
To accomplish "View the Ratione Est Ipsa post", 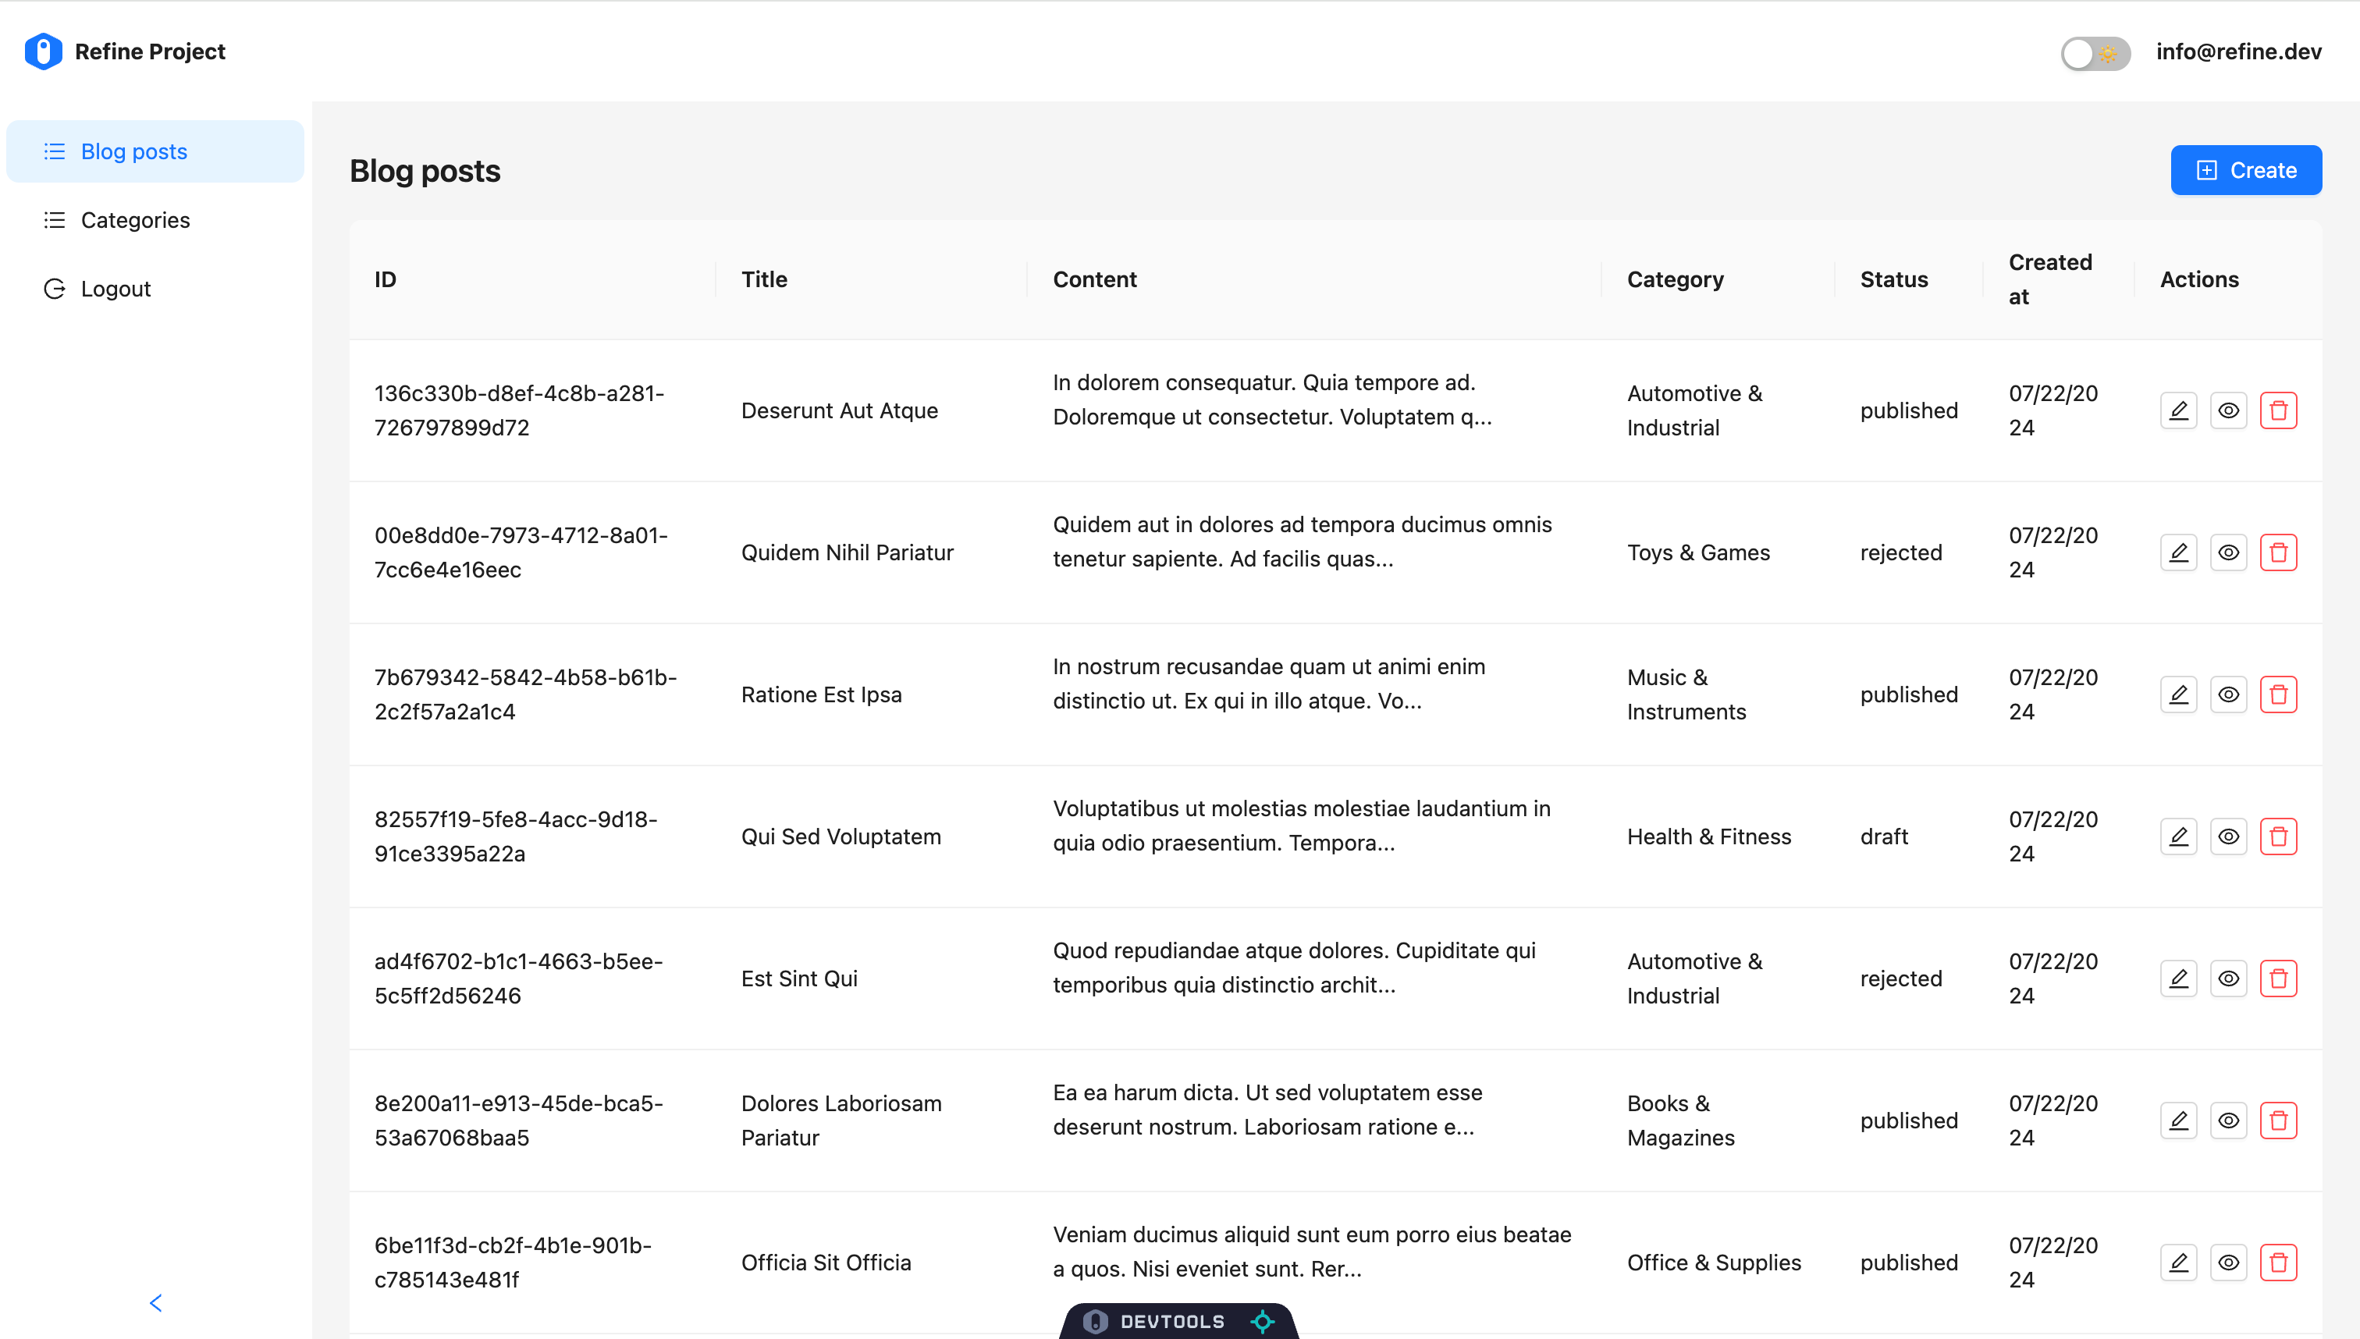I will pyautogui.click(x=2227, y=694).
